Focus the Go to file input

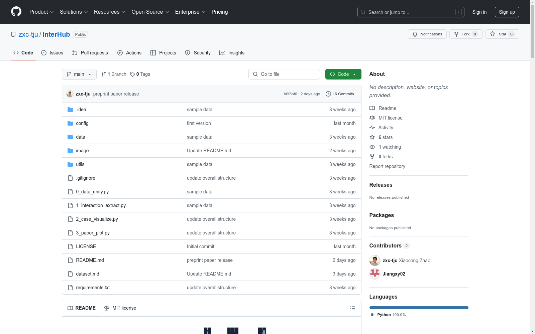[x=284, y=74]
